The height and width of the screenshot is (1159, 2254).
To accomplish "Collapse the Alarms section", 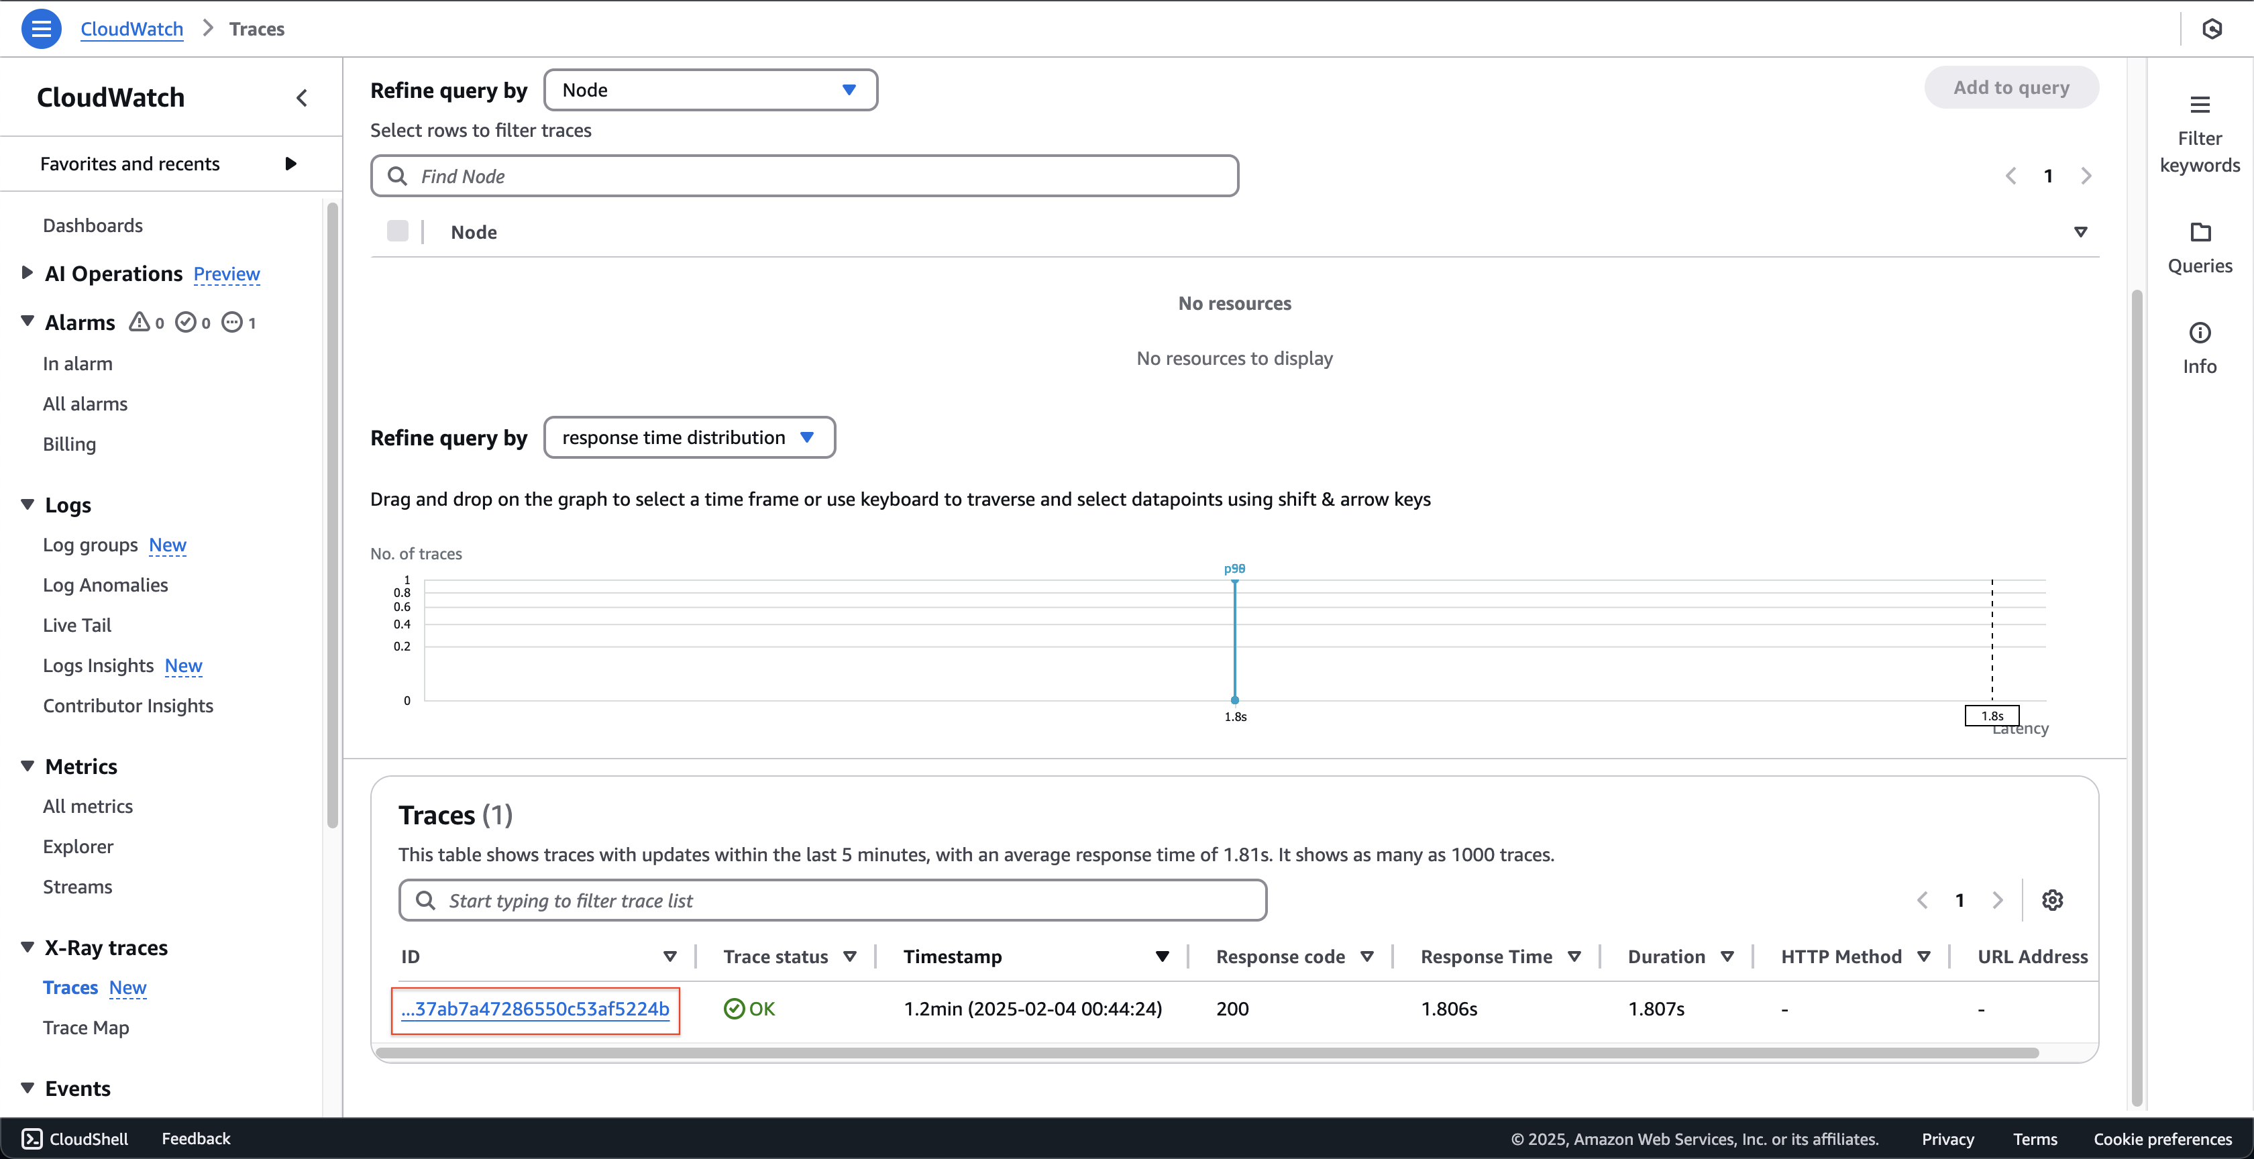I will pos(27,321).
